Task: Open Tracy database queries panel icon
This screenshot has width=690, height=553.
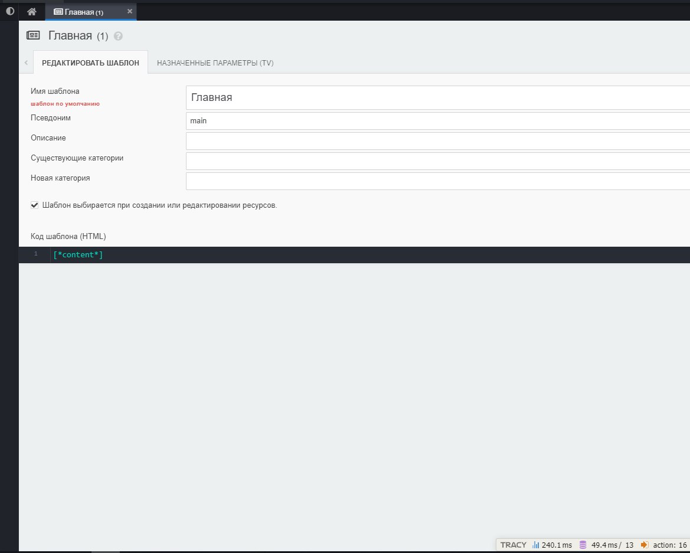Action: (583, 545)
